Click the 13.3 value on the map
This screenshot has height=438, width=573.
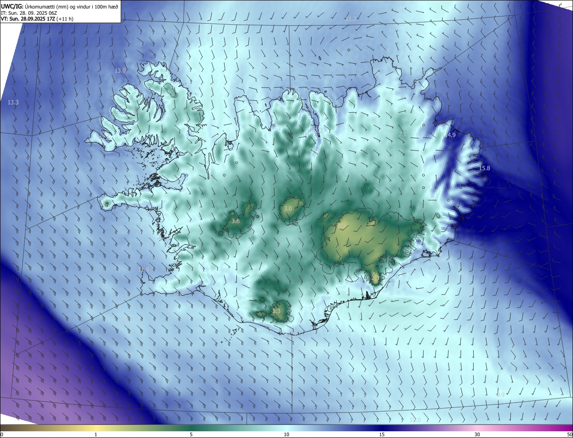click(13, 103)
